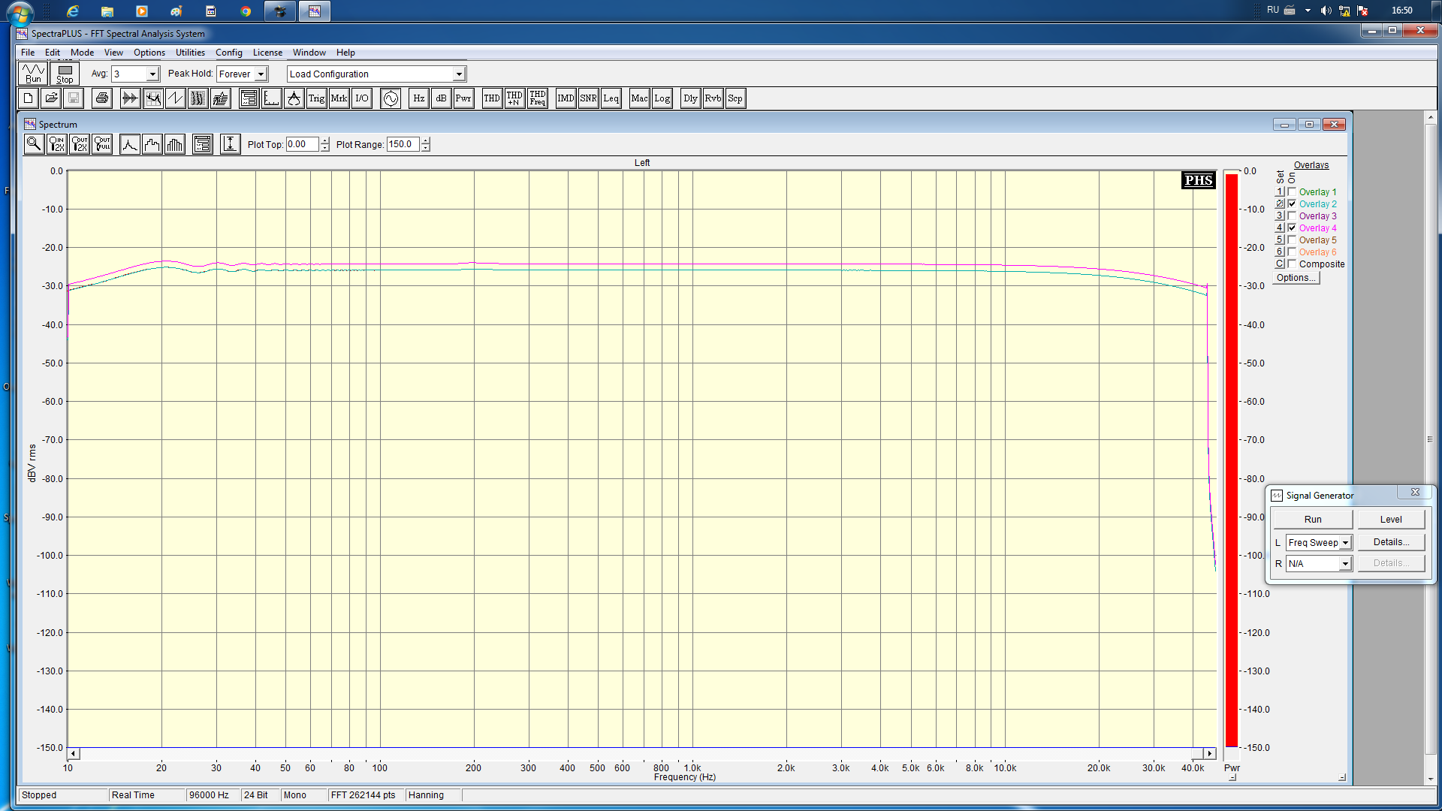Click the overlay Options... button
Screen dimensions: 1442x811
1296,278
